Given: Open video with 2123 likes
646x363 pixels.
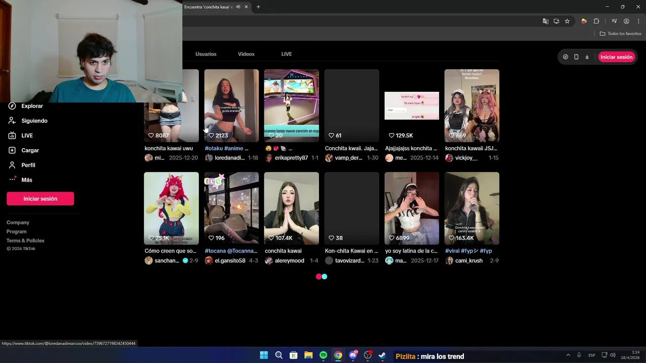Looking at the screenshot, I should [232, 106].
